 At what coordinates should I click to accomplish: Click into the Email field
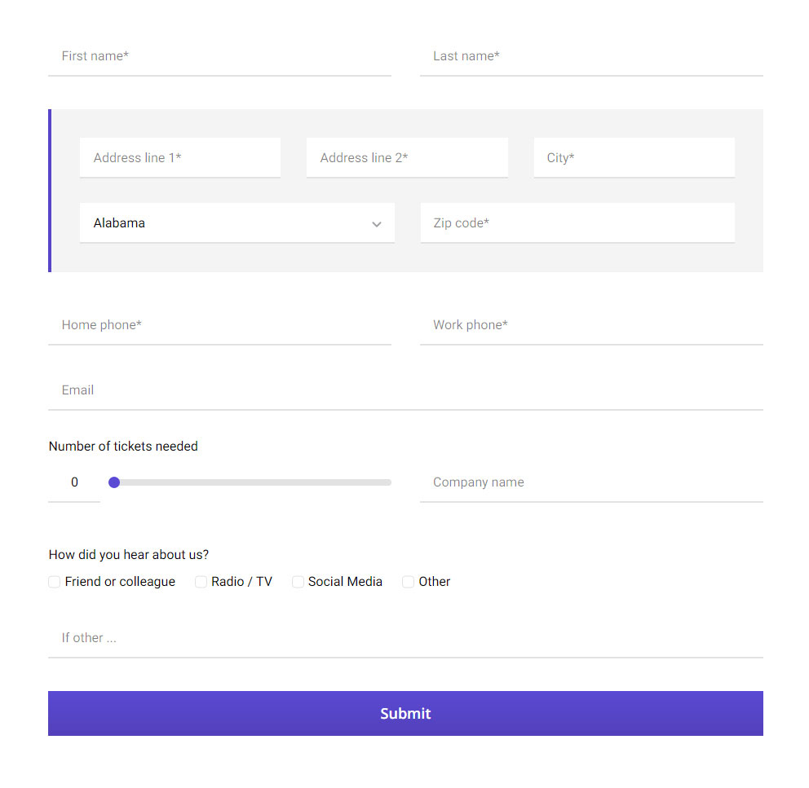pyautogui.click(x=405, y=390)
